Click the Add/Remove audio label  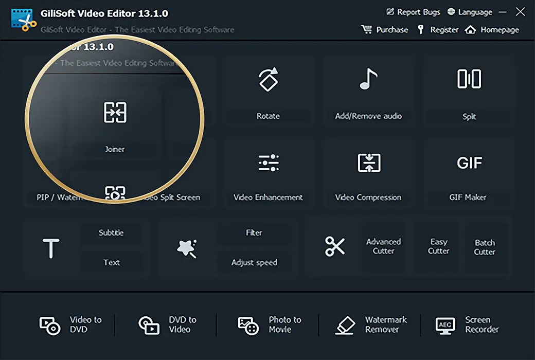coord(368,116)
